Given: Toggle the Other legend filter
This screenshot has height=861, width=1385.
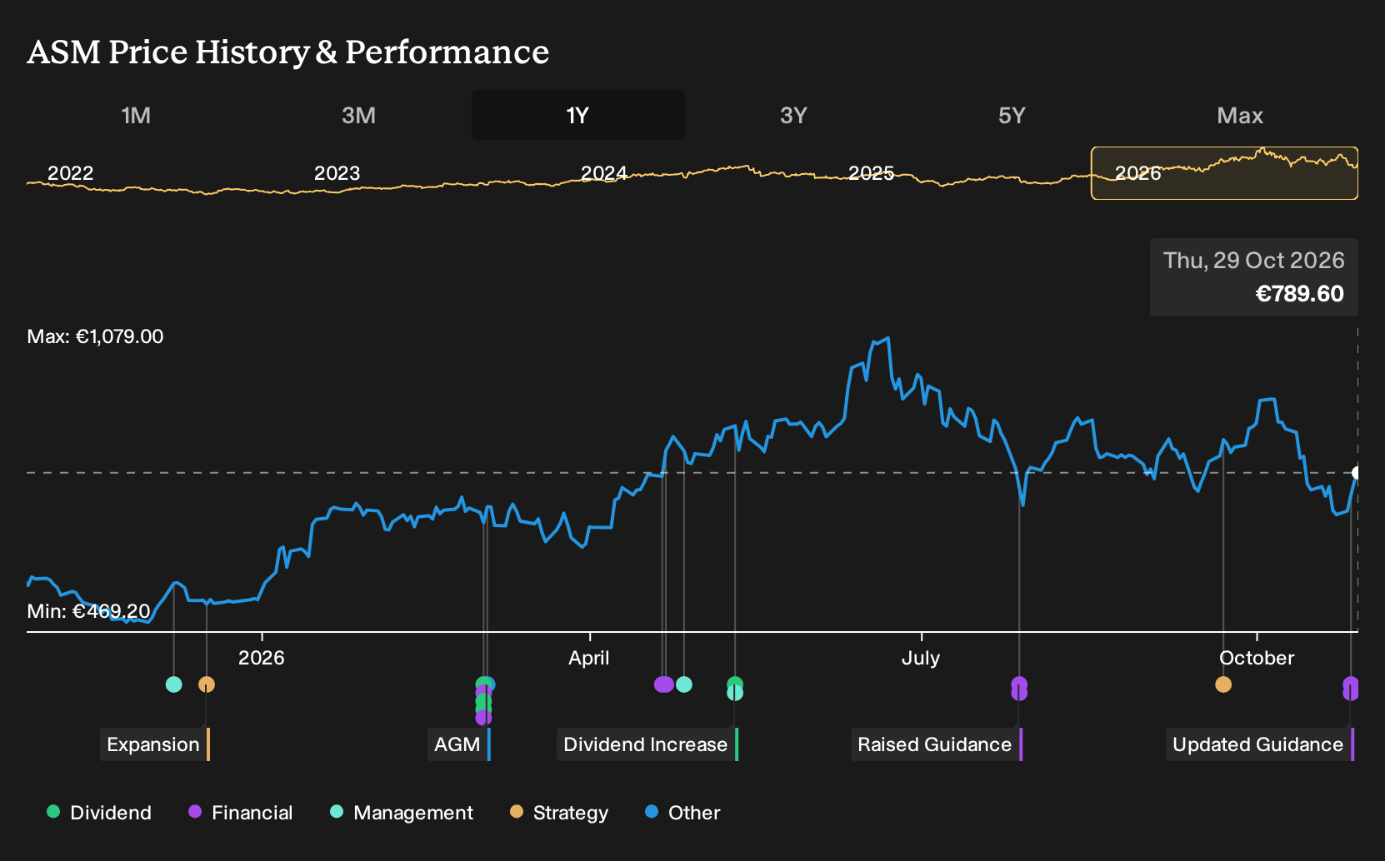Looking at the screenshot, I should [682, 813].
